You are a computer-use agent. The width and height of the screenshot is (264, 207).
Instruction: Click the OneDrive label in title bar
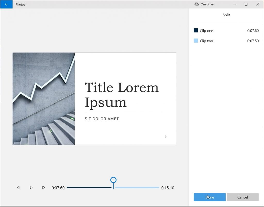(207, 4)
